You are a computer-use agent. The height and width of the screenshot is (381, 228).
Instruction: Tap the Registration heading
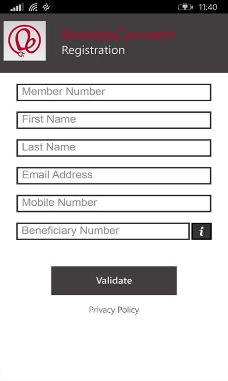tap(93, 50)
